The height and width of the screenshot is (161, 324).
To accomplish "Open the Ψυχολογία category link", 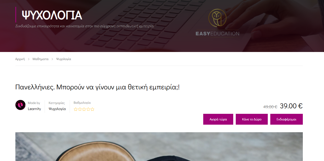I will [x=57, y=109].
